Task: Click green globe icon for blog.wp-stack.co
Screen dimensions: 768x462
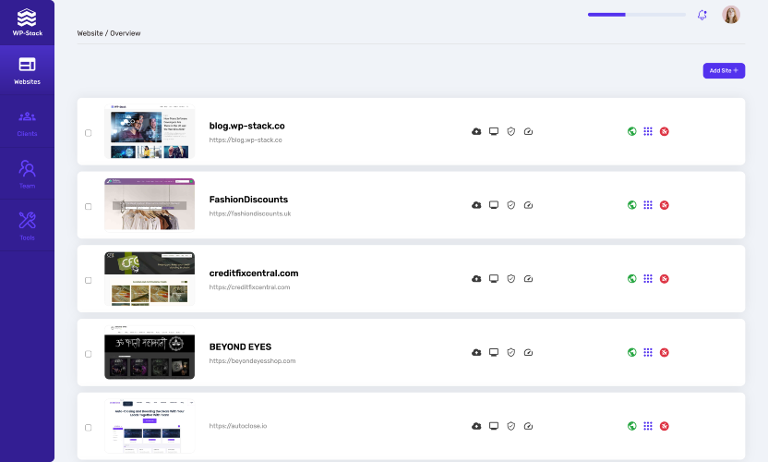Action: click(631, 131)
